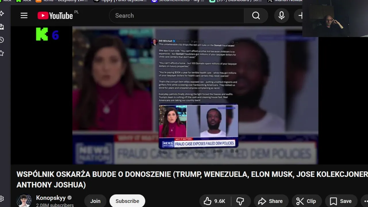Focus the YouTube Search field
Image resolution: width=368 pixels, height=207 pixels.
tap(177, 16)
